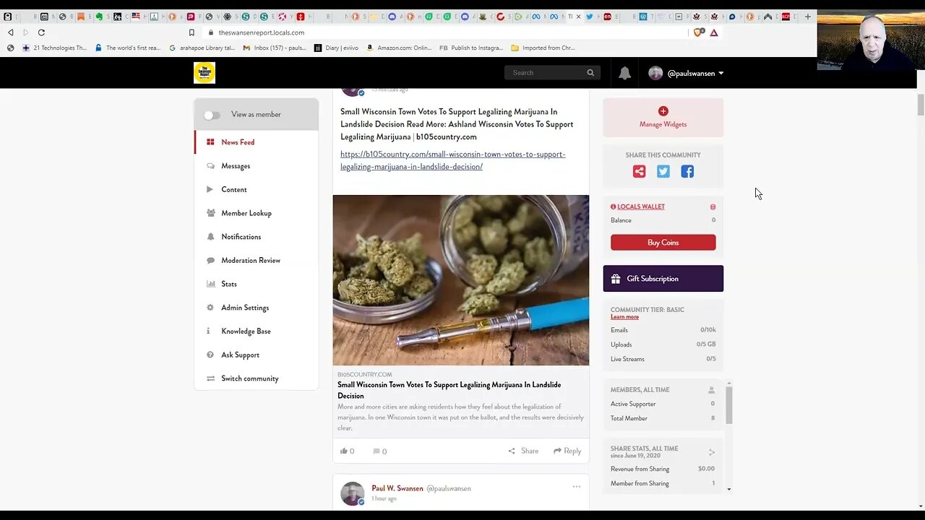Click the Share Stats arrow icon
The height and width of the screenshot is (520, 925).
coord(712,452)
